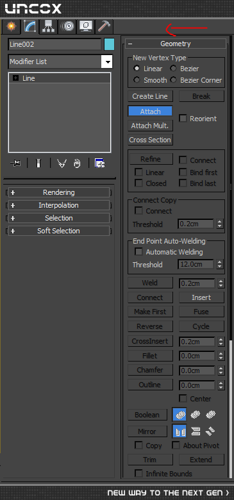
Task: Open the Hierarchy panel tab
Action: 49,26
